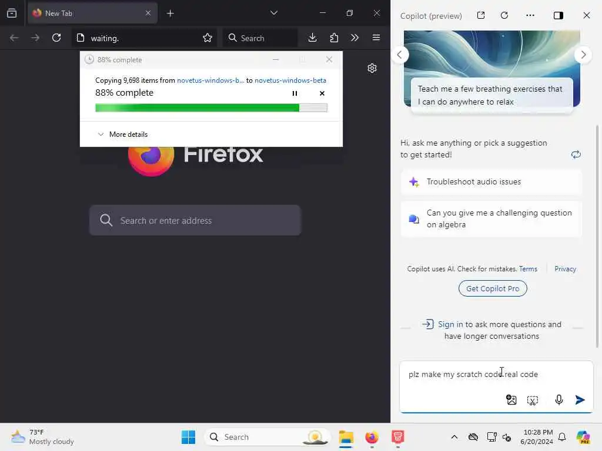Open the Firefox downloads panel
602x451 pixels.
313,38
